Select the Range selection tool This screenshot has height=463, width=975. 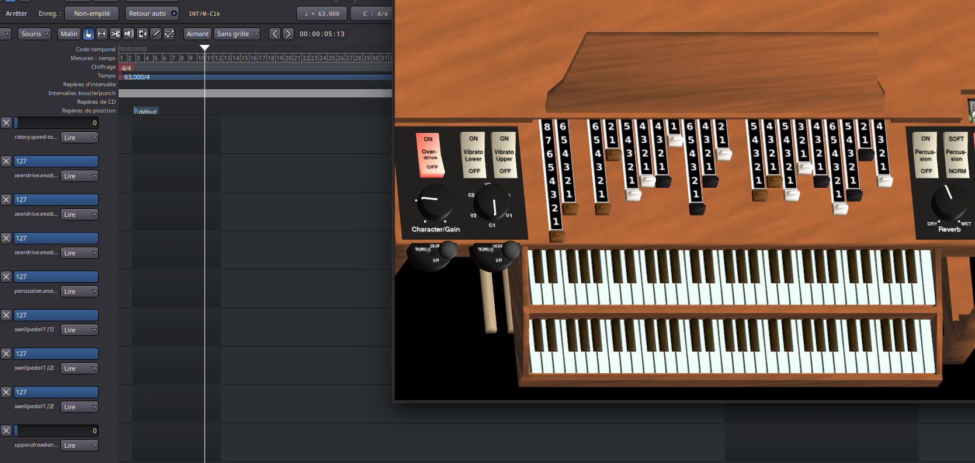coord(102,34)
